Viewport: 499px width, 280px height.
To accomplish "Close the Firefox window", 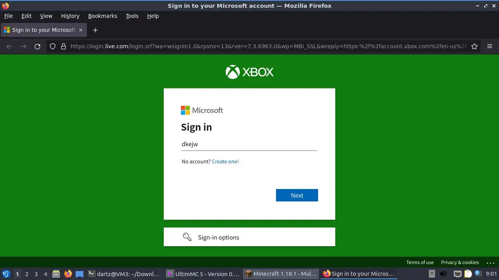I will click(494, 6).
